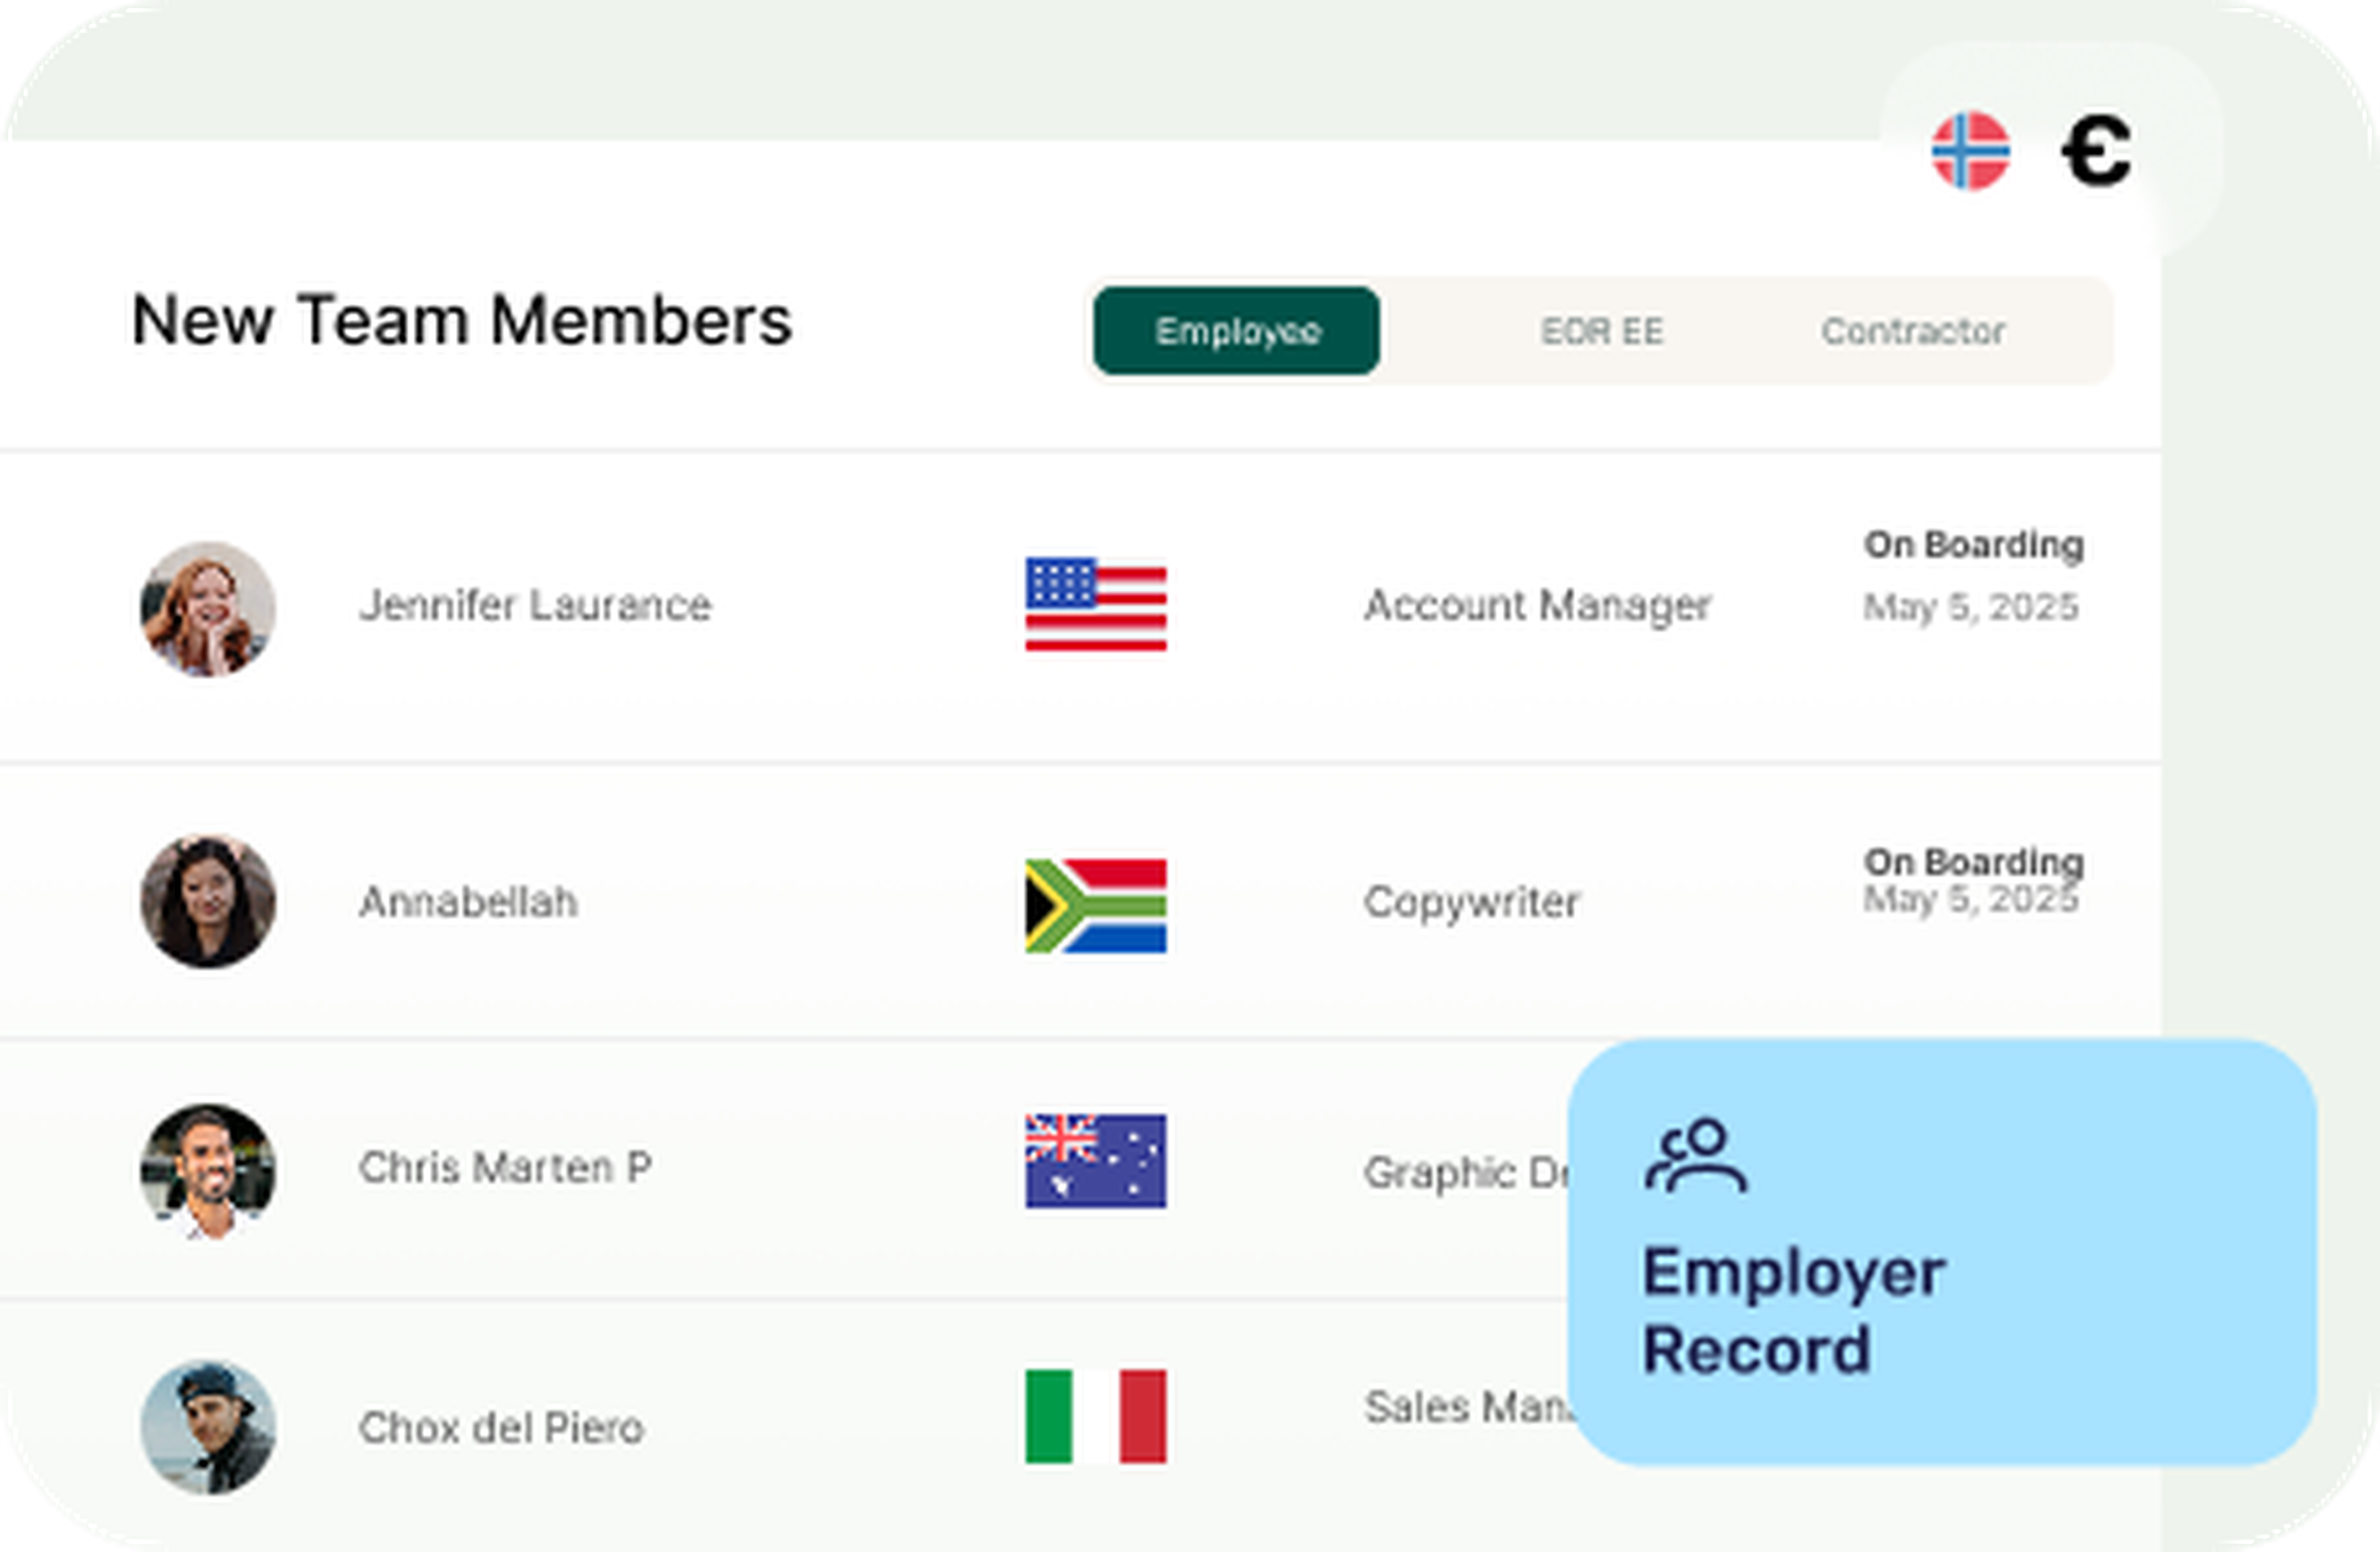Click the Italy flag icon
The height and width of the screenshot is (1552, 2380).
click(1095, 1416)
